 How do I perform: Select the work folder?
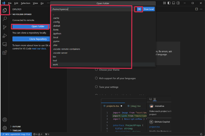(x=103, y=64)
